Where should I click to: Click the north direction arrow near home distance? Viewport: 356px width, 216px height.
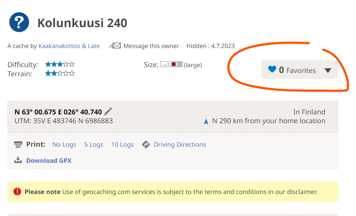coord(206,120)
